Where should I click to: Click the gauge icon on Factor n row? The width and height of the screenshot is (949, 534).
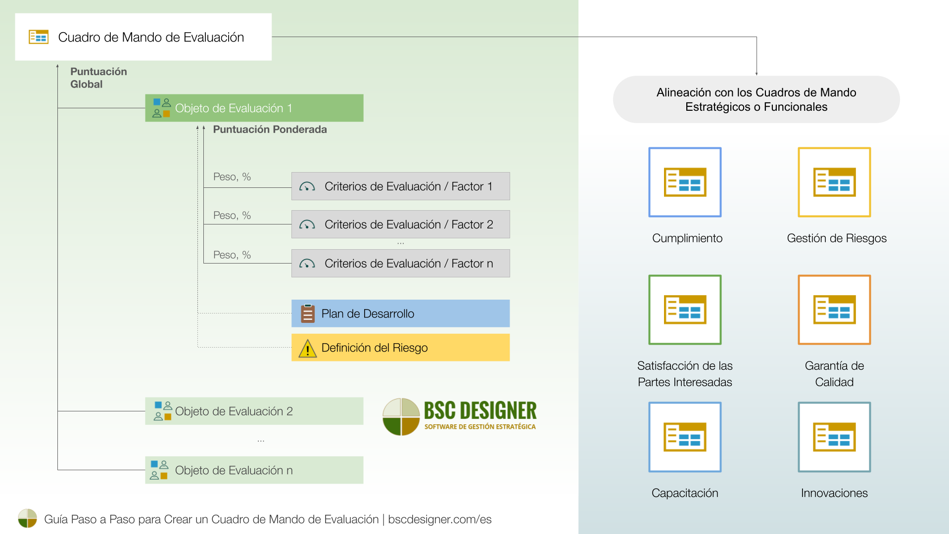click(x=307, y=264)
